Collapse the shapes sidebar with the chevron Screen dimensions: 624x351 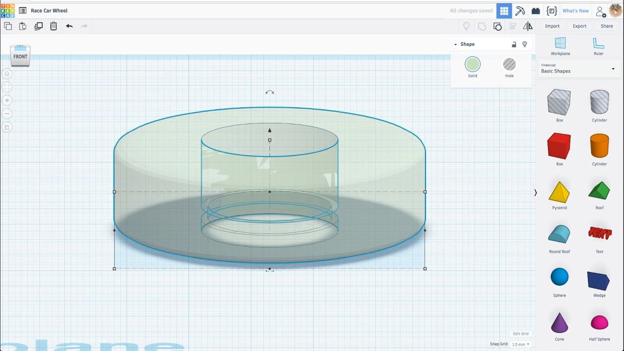[x=535, y=193]
